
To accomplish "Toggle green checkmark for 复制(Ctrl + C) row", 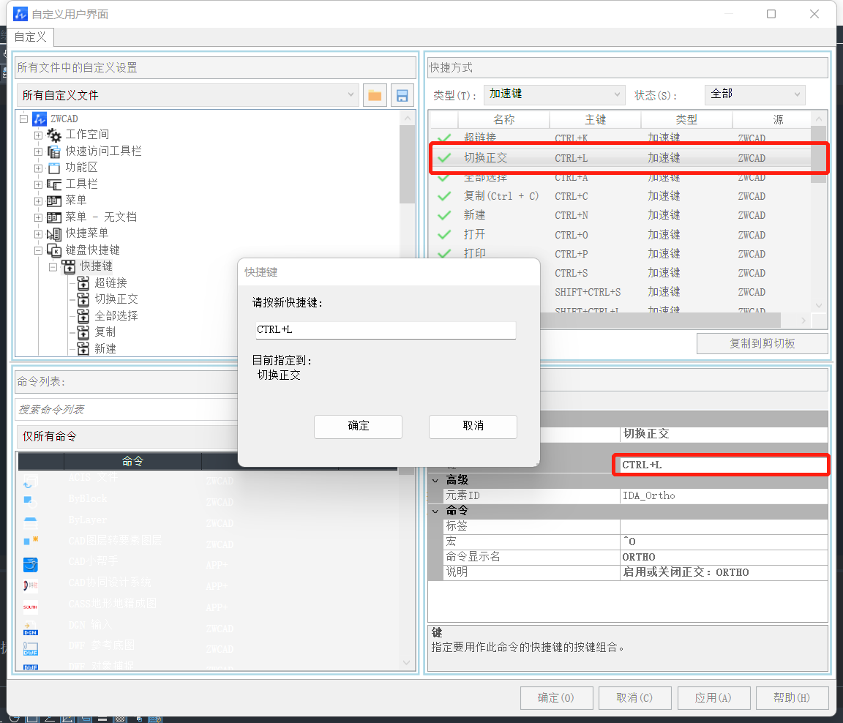I will pyautogui.click(x=445, y=196).
